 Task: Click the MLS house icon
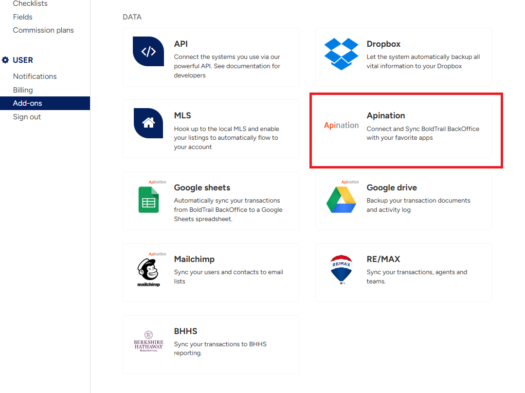148,123
